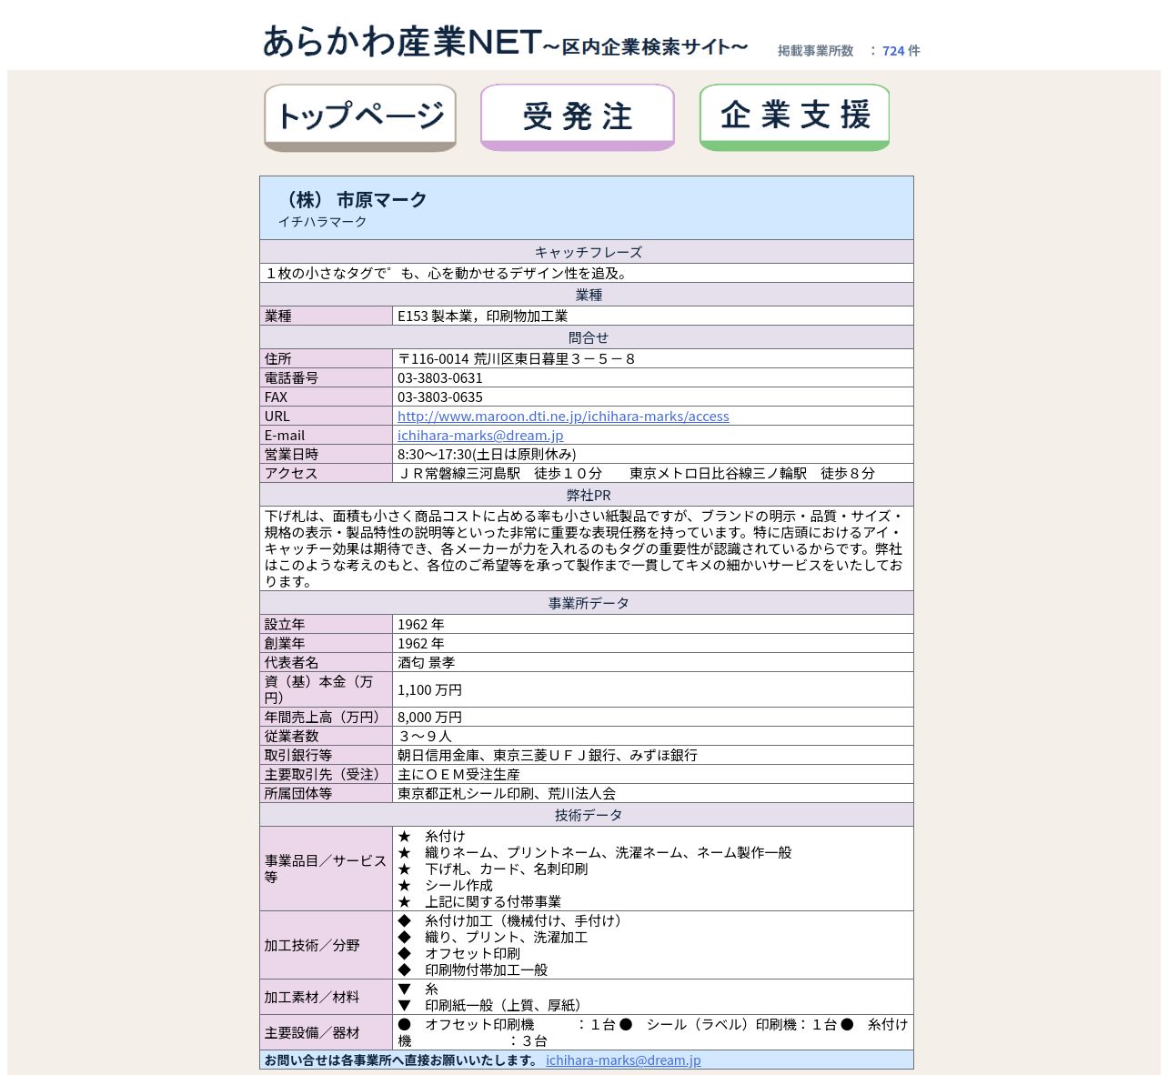Select representative name 酒匂 景孝
Screen dimensions: 1168x1075
click(x=426, y=663)
